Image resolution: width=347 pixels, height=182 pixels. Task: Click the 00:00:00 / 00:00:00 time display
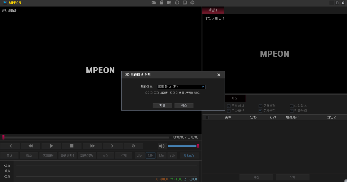point(186,137)
